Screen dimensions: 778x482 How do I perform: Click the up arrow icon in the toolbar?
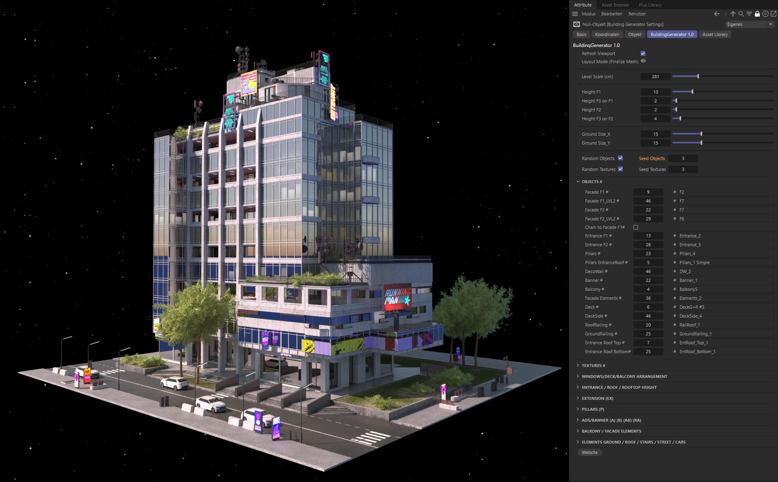click(x=733, y=14)
